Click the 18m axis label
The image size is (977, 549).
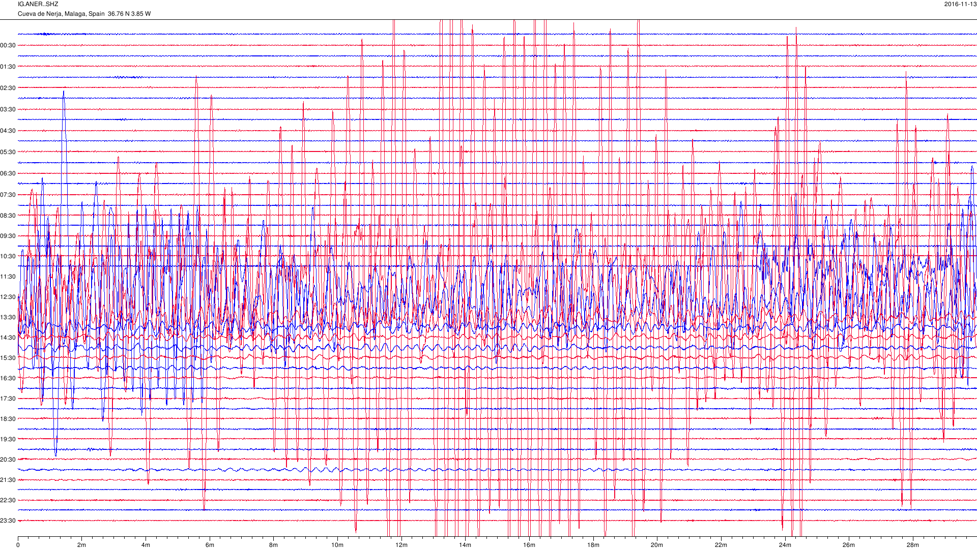click(x=593, y=545)
